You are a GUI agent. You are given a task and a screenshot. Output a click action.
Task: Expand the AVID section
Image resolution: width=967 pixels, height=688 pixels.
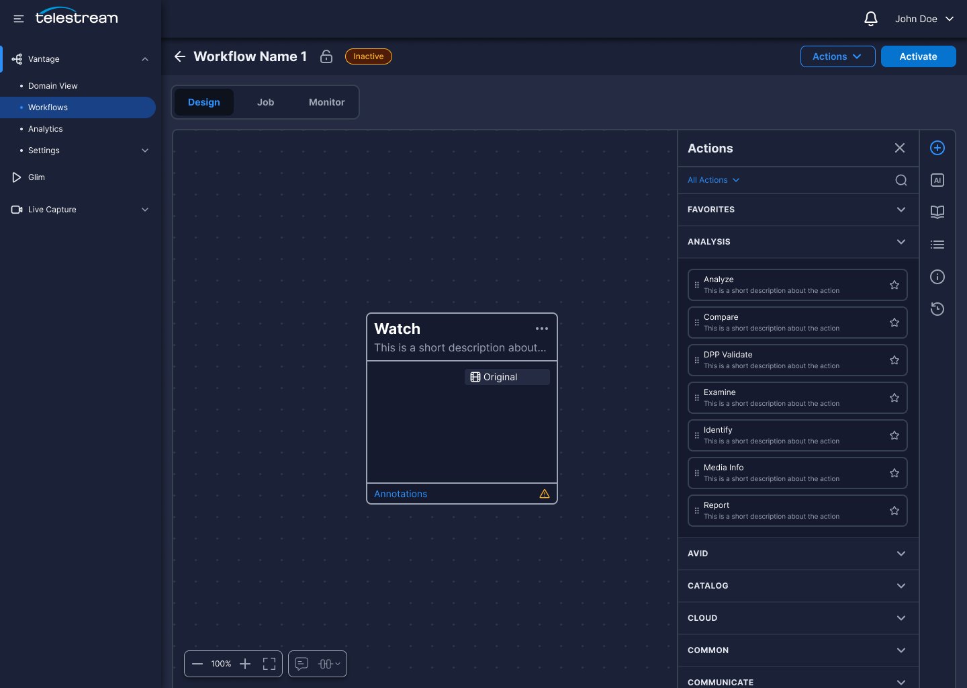pyautogui.click(x=798, y=554)
